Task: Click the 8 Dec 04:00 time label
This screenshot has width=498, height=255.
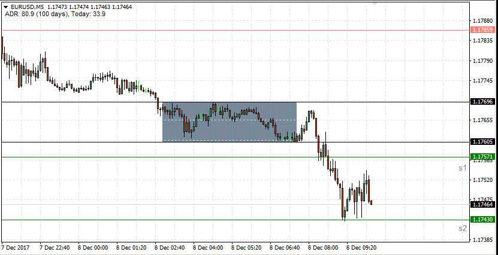Action: tap(208, 247)
